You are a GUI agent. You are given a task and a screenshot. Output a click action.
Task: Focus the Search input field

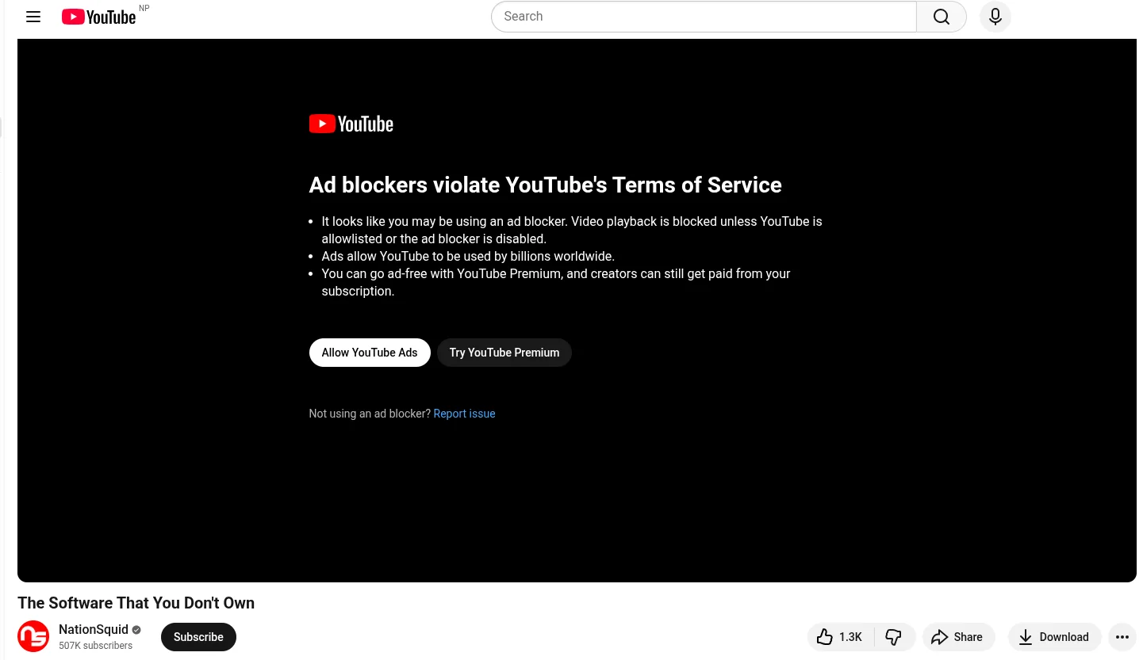coord(704,17)
